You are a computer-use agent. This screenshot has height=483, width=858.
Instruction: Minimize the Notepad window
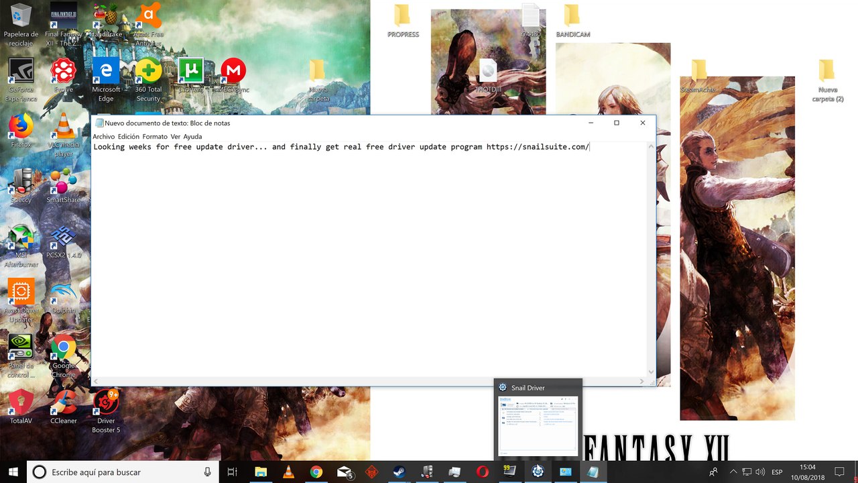pyautogui.click(x=591, y=123)
